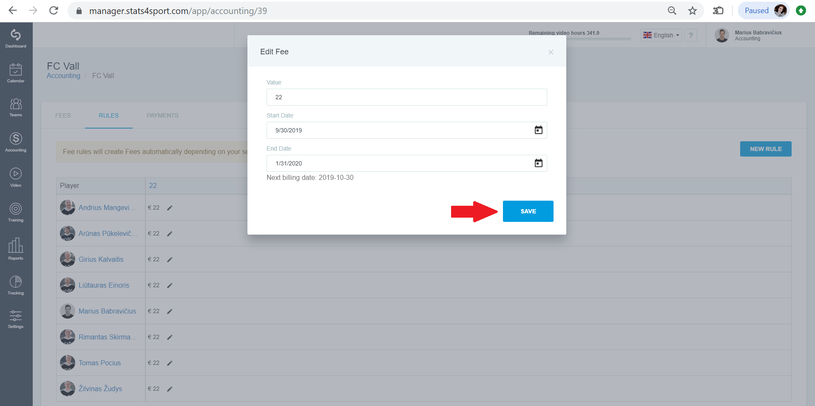Edit fee for Arūnas Pūkelevič… with pencil

pyautogui.click(x=170, y=234)
